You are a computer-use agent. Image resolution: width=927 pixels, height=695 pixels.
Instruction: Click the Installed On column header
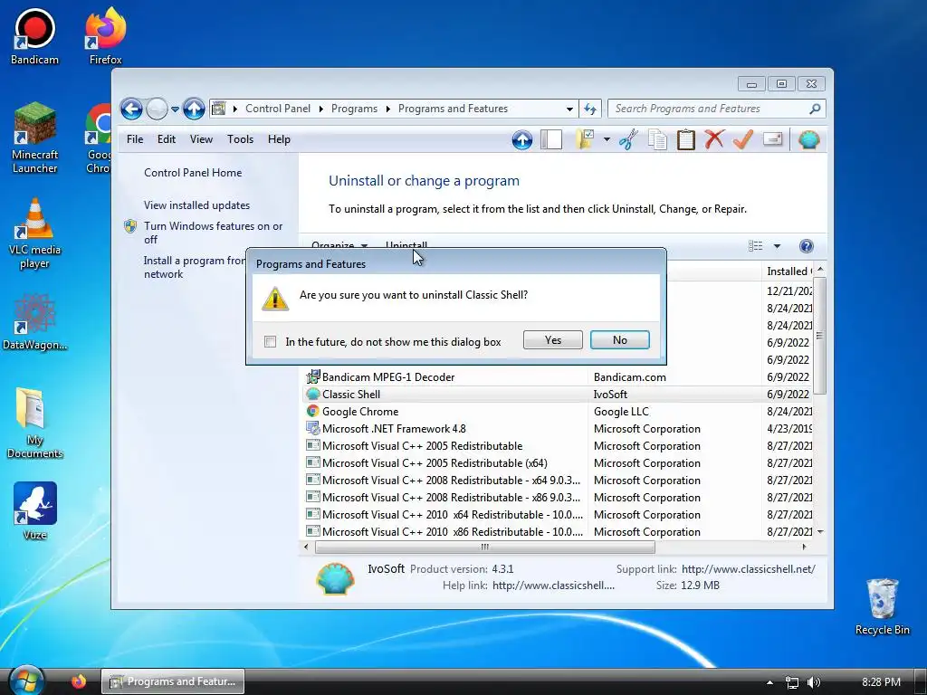[788, 271]
